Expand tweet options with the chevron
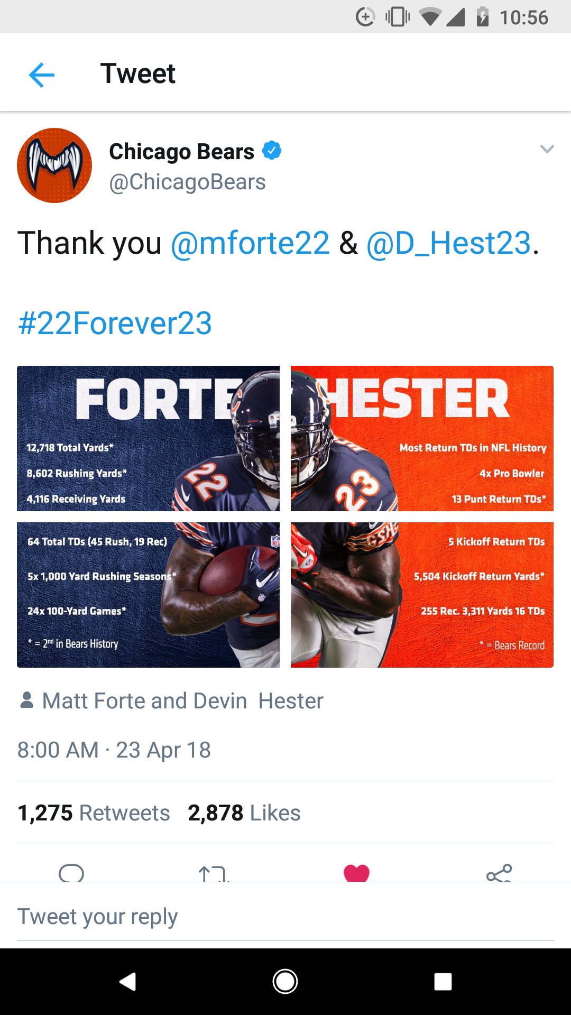The image size is (571, 1015). click(547, 149)
